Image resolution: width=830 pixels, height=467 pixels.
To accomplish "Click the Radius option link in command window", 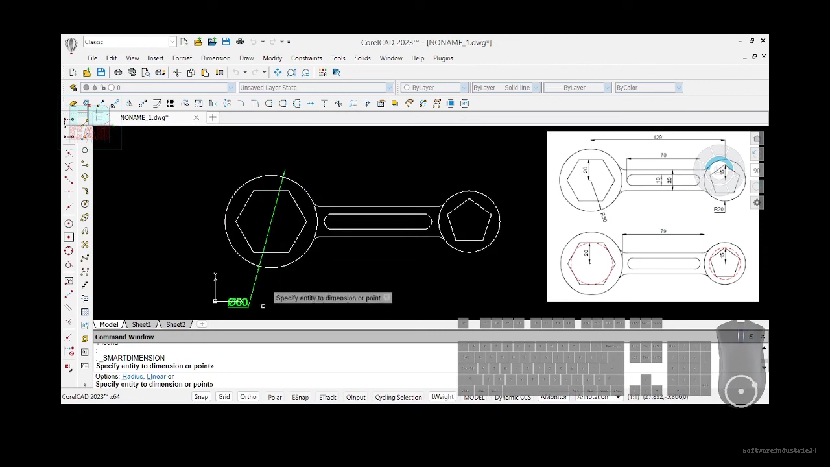I will pyautogui.click(x=132, y=376).
